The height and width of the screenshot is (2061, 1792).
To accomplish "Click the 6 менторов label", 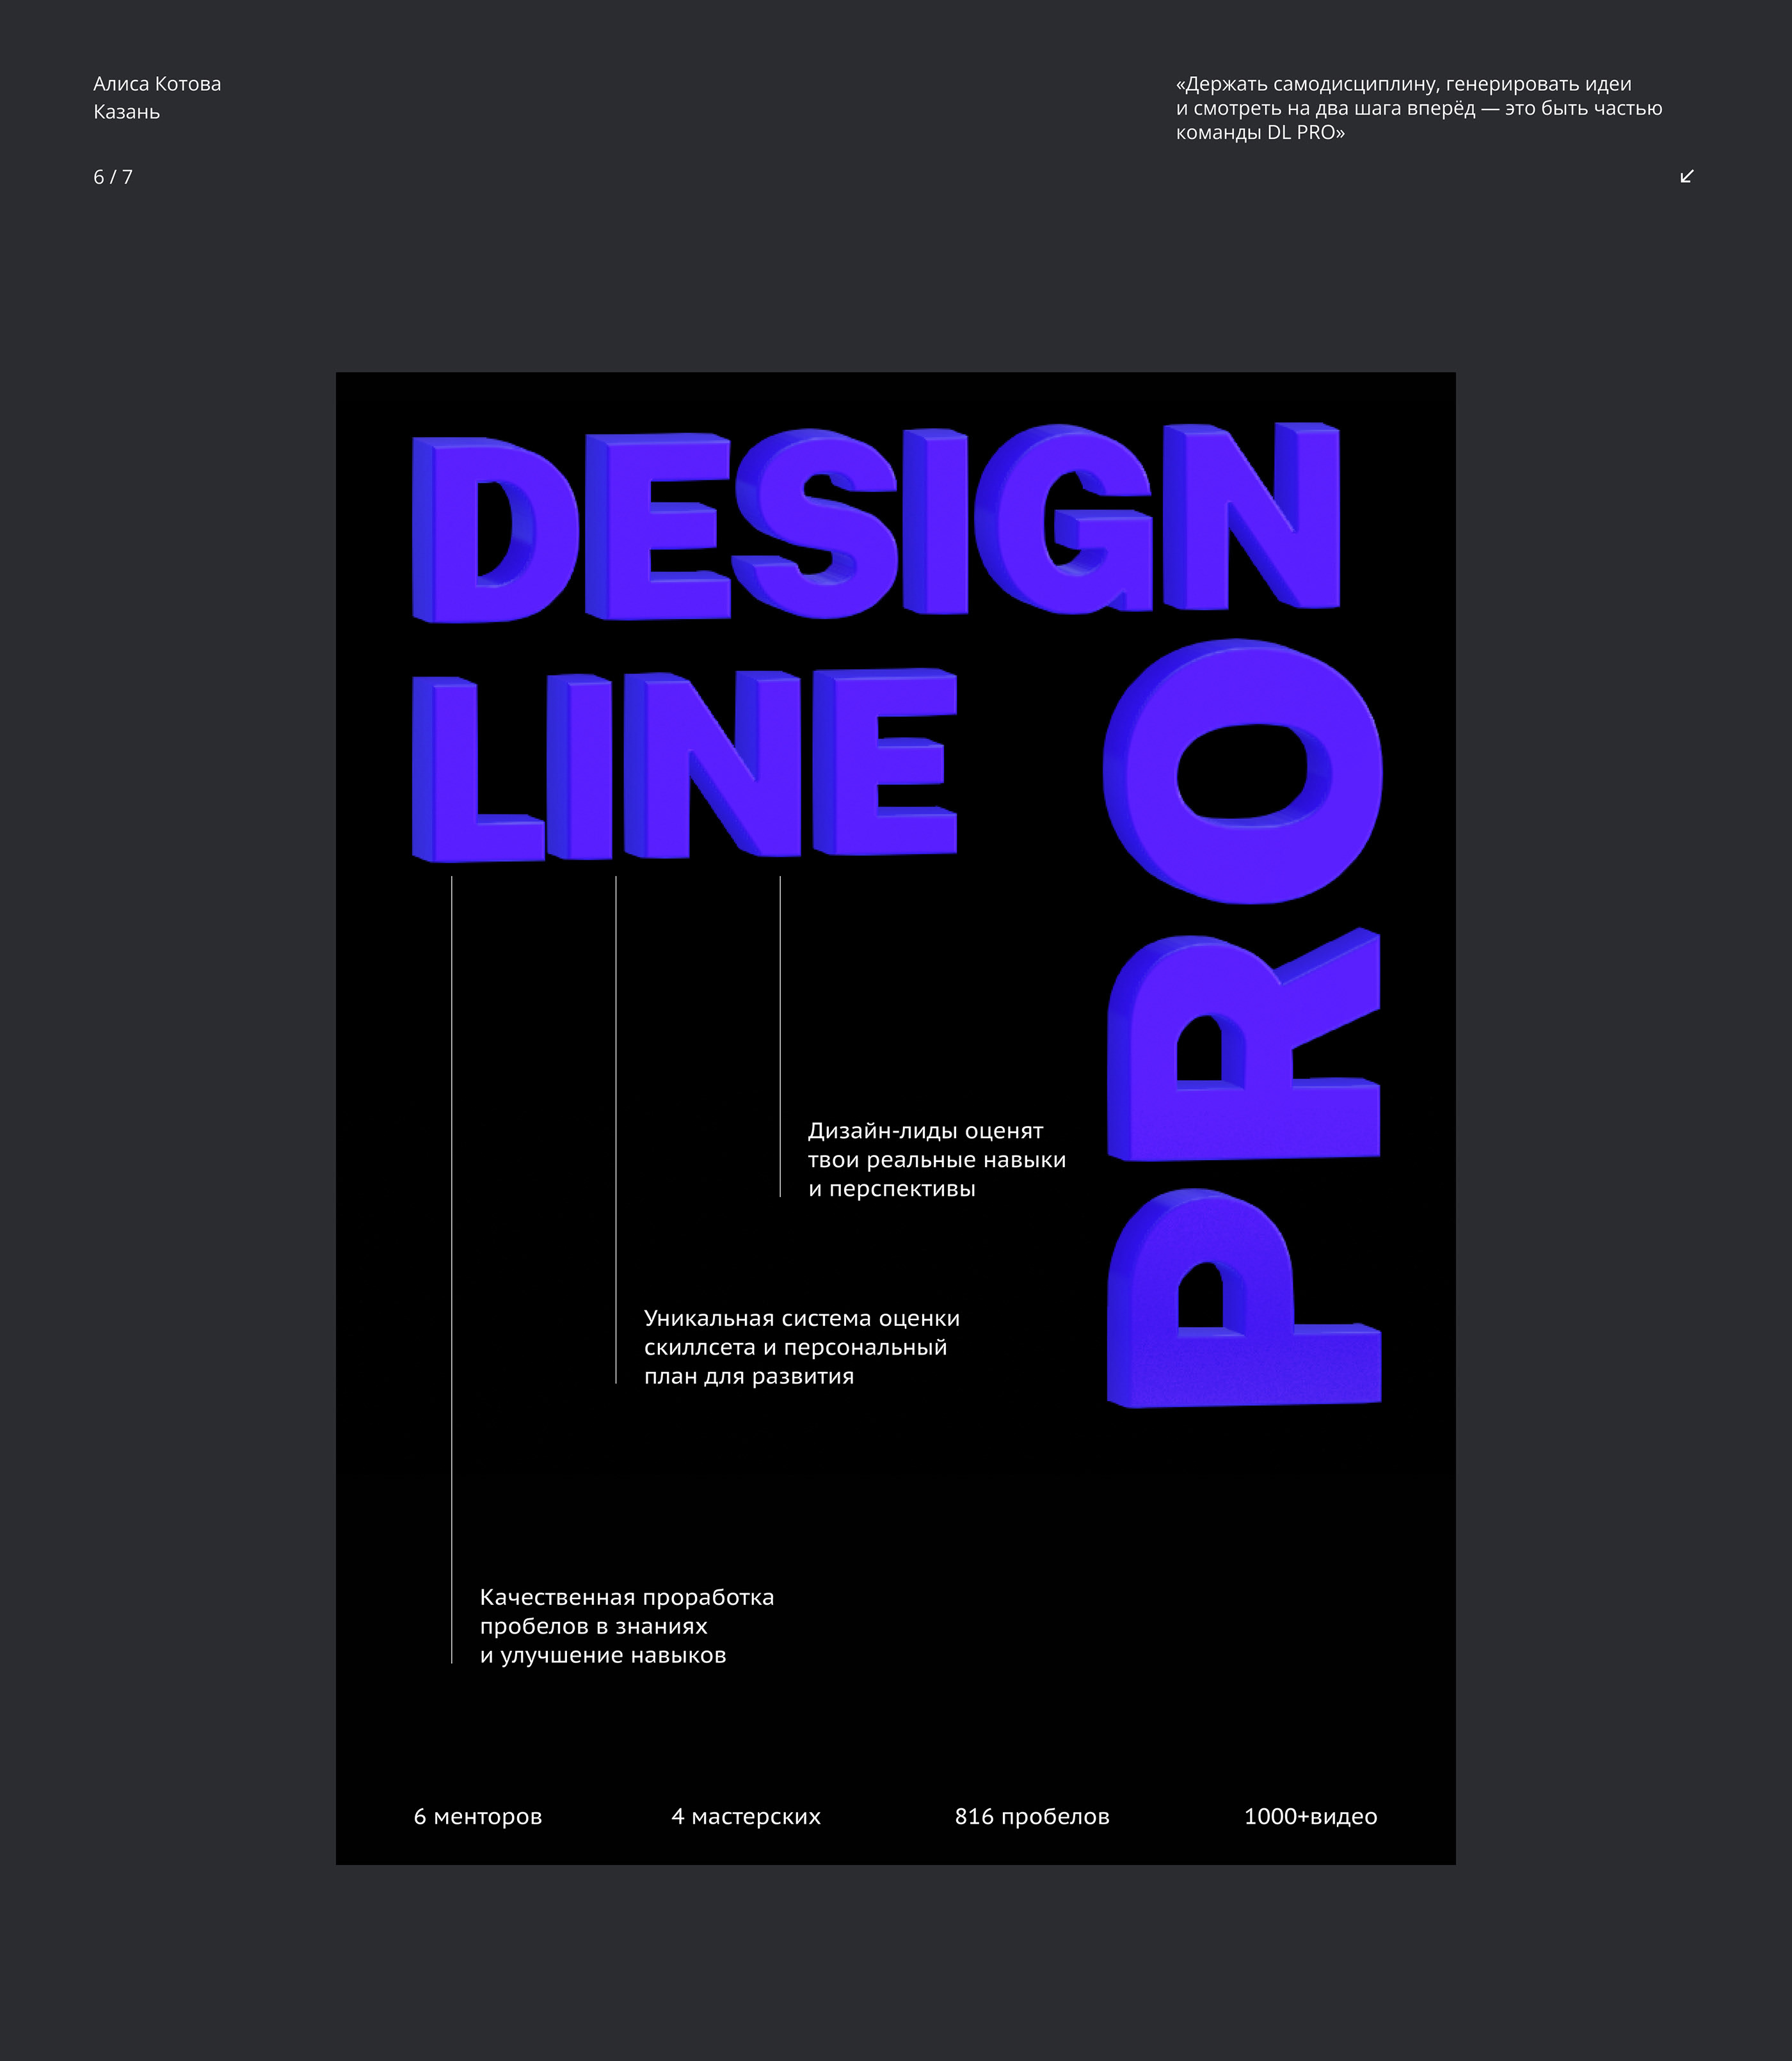I will click(478, 1816).
